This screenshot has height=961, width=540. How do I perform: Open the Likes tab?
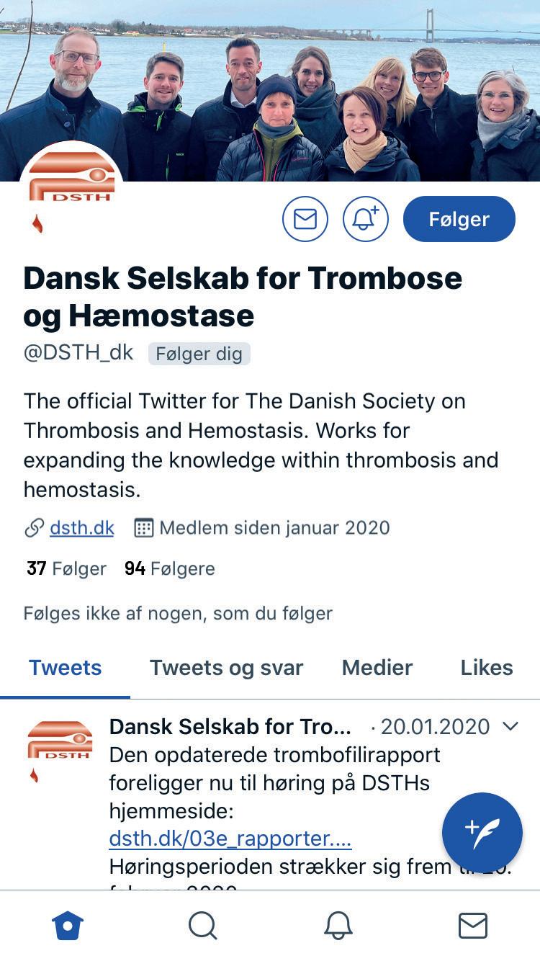(487, 668)
